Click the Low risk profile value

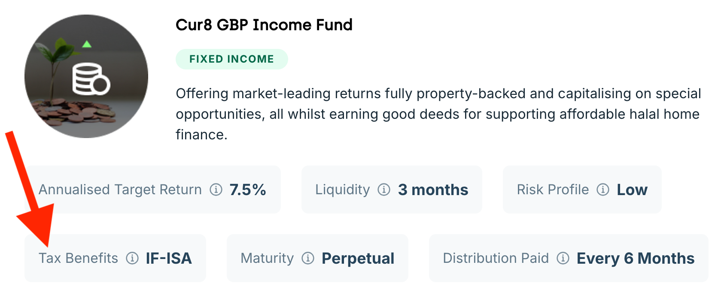pyautogui.click(x=632, y=190)
